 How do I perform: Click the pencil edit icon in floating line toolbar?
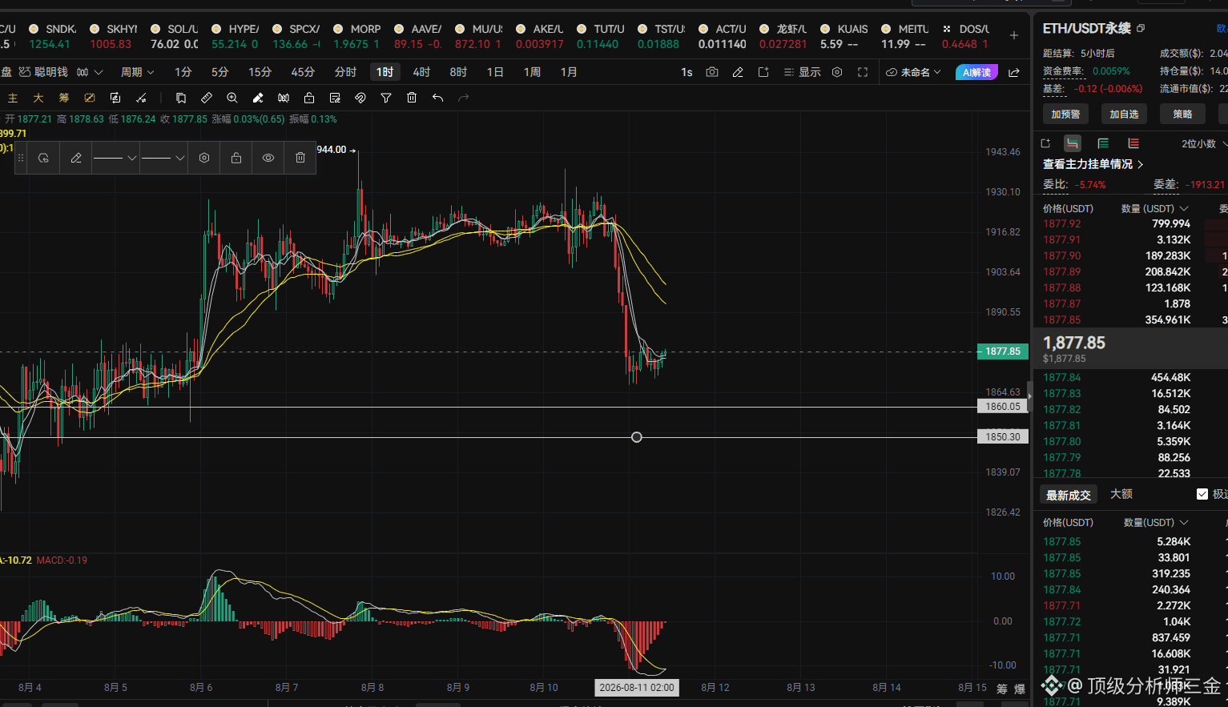[x=76, y=158]
